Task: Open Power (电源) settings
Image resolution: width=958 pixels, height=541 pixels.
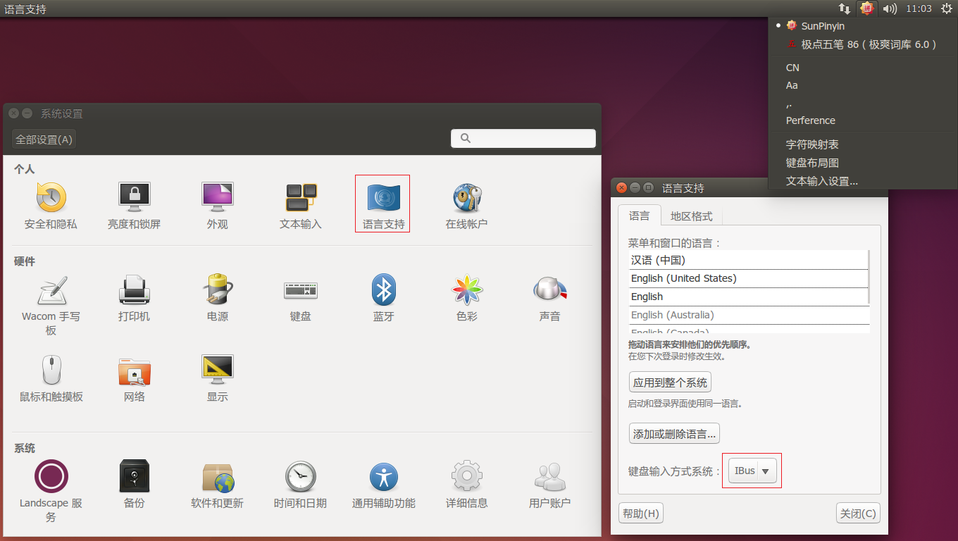Action: pos(217,299)
